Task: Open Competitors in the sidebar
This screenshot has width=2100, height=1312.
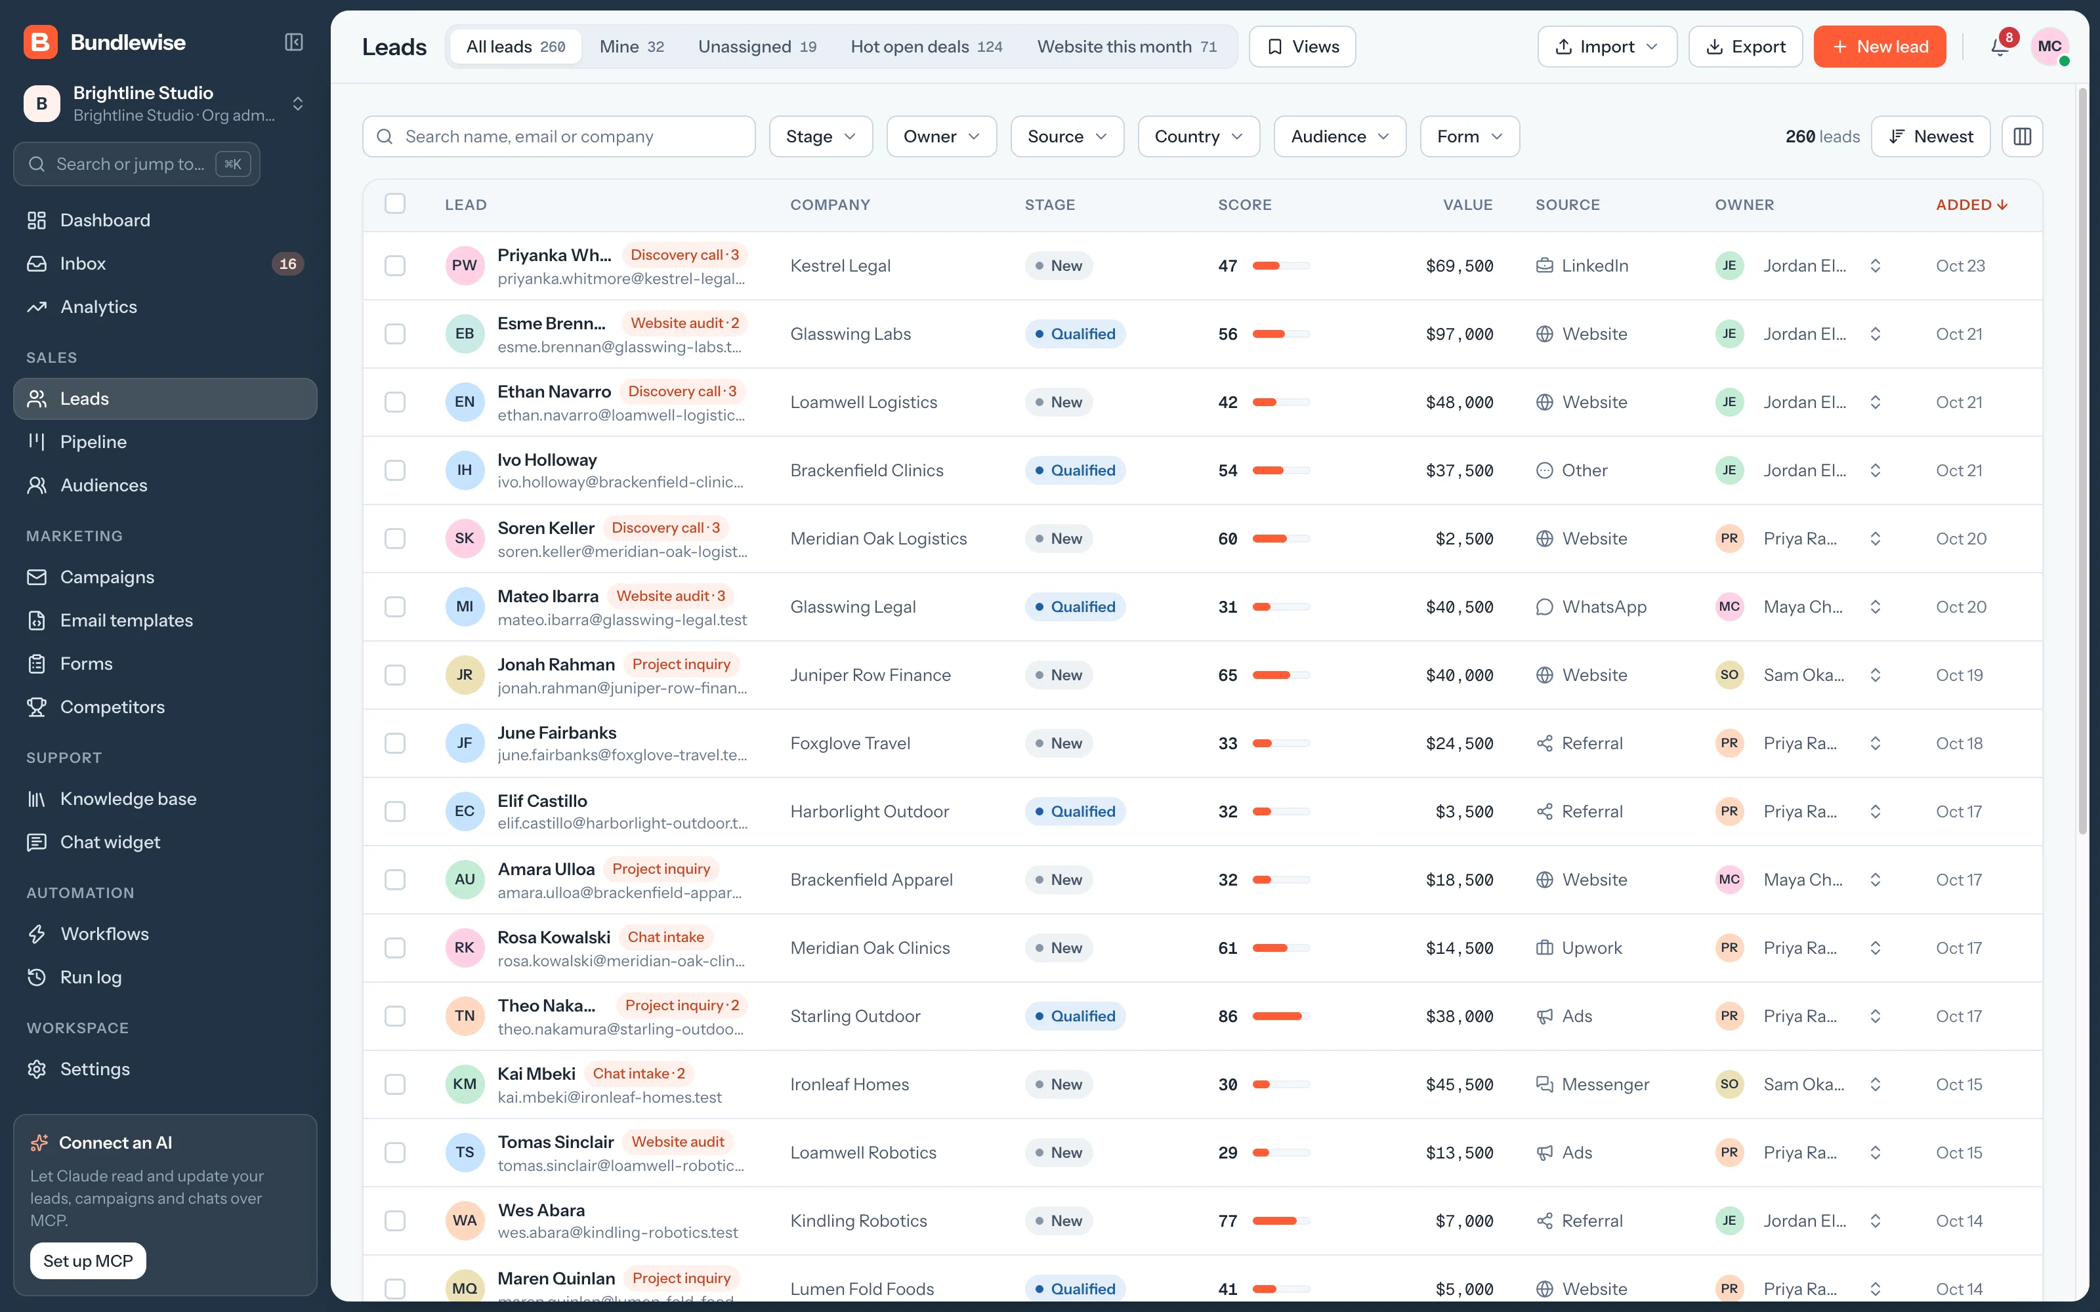Action: click(165, 707)
